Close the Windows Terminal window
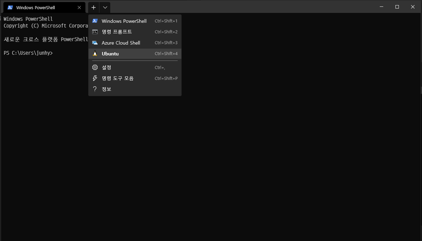422x241 pixels. click(413, 7)
